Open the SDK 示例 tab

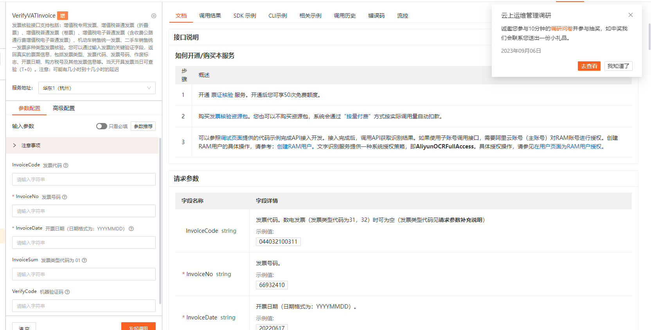pyautogui.click(x=245, y=16)
